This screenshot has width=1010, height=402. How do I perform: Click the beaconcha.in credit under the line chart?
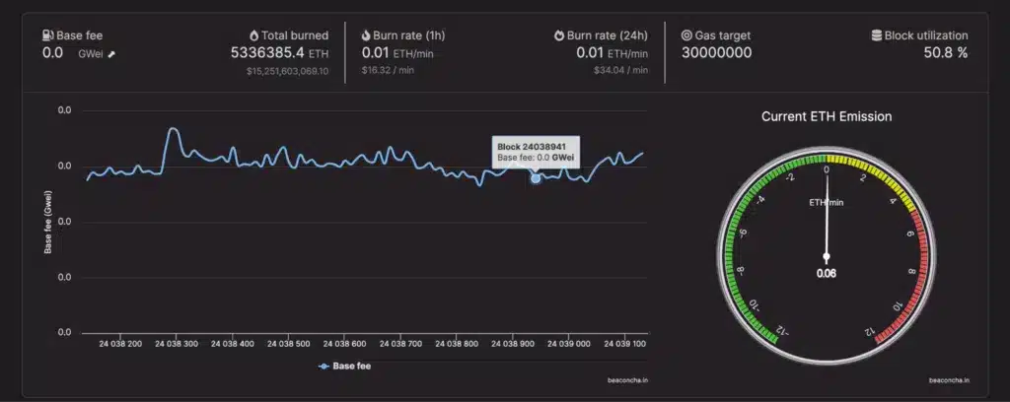pos(626,379)
